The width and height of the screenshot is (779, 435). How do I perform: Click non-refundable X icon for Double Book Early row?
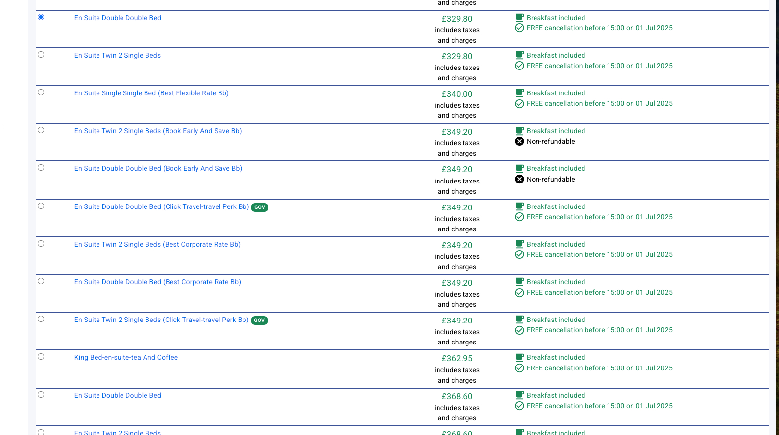519,179
